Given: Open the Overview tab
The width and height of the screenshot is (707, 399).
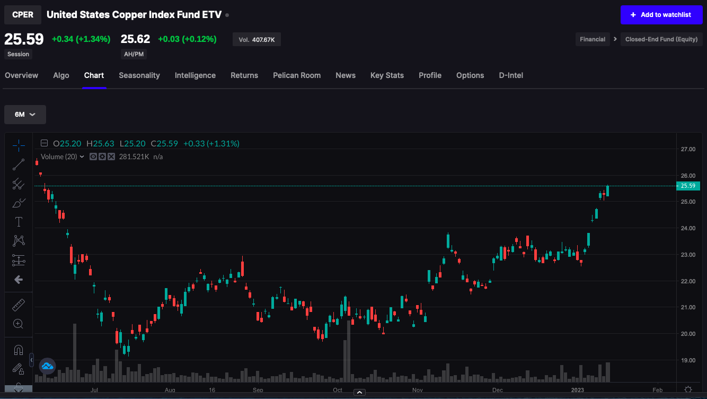Looking at the screenshot, I should pyautogui.click(x=21, y=75).
